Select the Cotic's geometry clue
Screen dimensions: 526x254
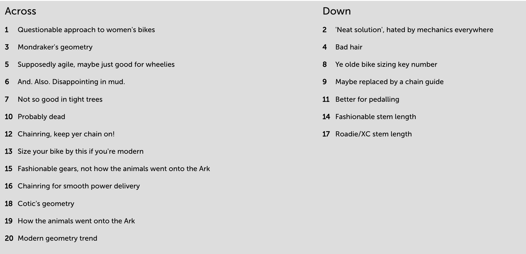(x=46, y=204)
